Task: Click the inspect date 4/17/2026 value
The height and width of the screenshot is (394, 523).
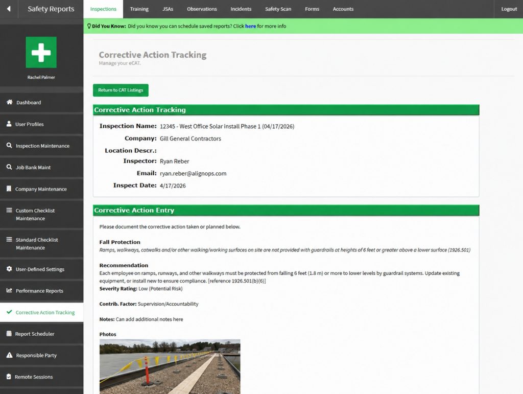Action: [x=173, y=186]
